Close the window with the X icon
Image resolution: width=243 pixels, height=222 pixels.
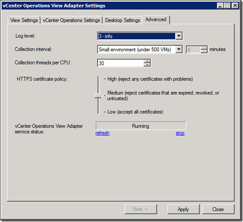coord(235,6)
